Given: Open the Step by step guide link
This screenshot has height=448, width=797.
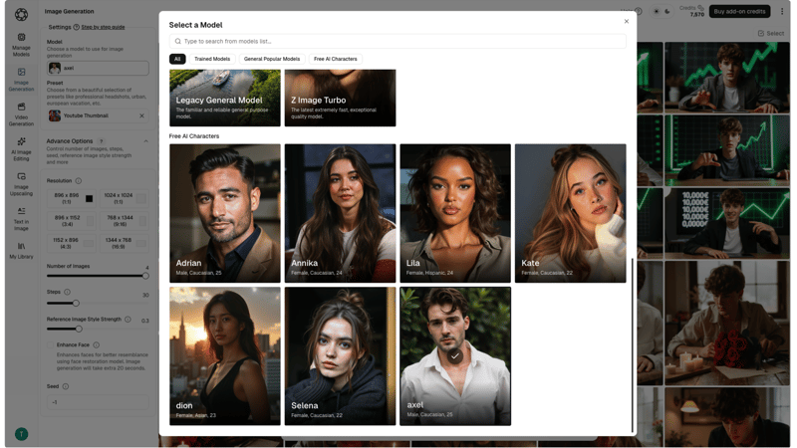Looking at the screenshot, I should (103, 27).
